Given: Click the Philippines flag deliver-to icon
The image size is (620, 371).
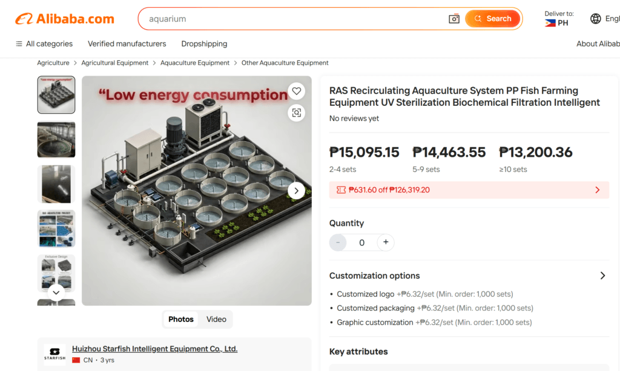Looking at the screenshot, I should [550, 24].
